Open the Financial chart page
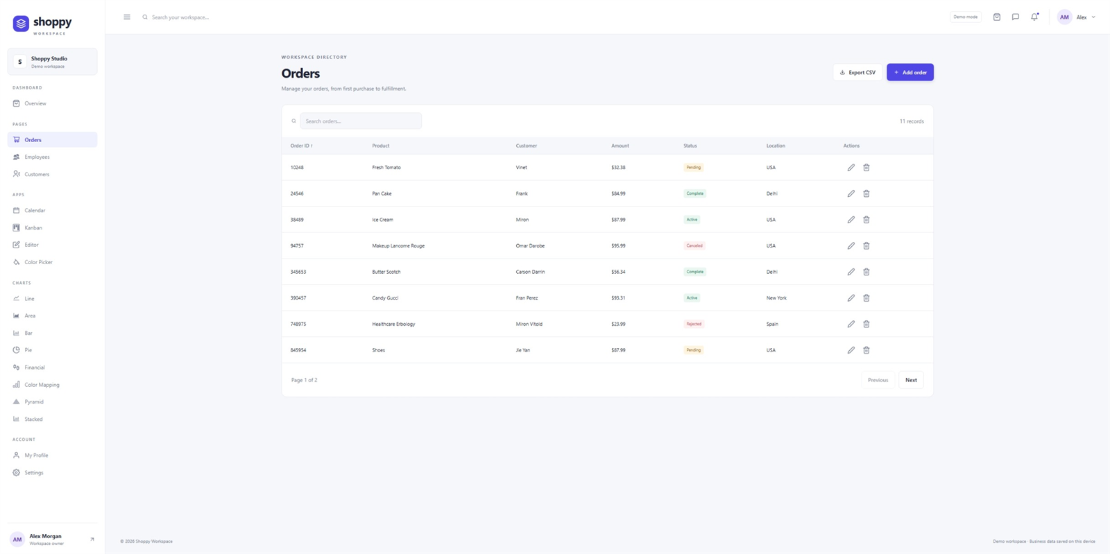The image size is (1110, 554). coord(52,367)
